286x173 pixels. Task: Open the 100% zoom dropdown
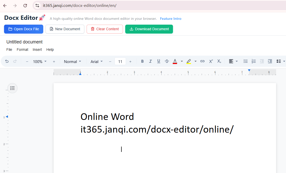(40, 62)
